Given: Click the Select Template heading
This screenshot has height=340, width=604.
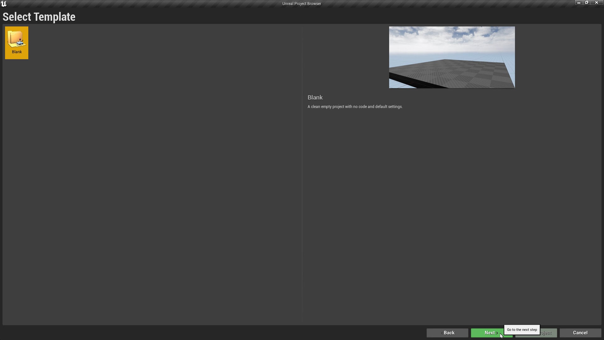Looking at the screenshot, I should (39, 17).
